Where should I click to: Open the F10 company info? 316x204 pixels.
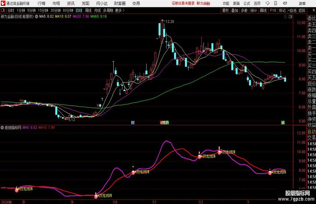click(273, 10)
